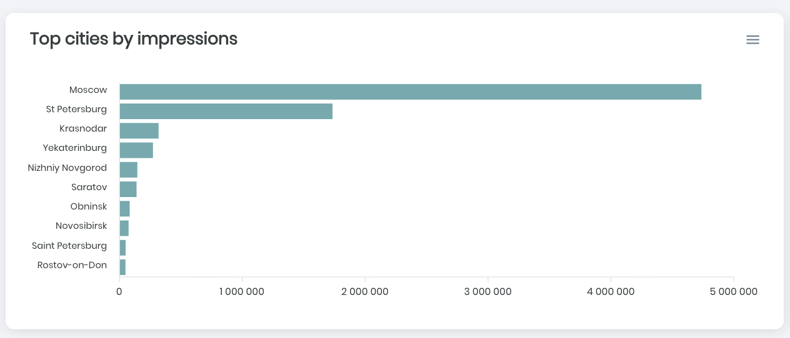Image resolution: width=790 pixels, height=338 pixels.
Task: Click the Rostov-on-Don axis label
Action: pyautogui.click(x=72, y=265)
